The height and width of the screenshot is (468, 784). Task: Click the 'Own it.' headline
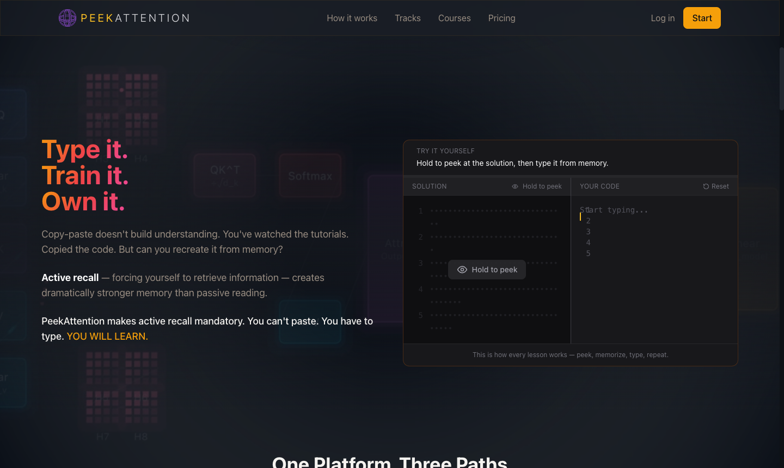click(83, 202)
